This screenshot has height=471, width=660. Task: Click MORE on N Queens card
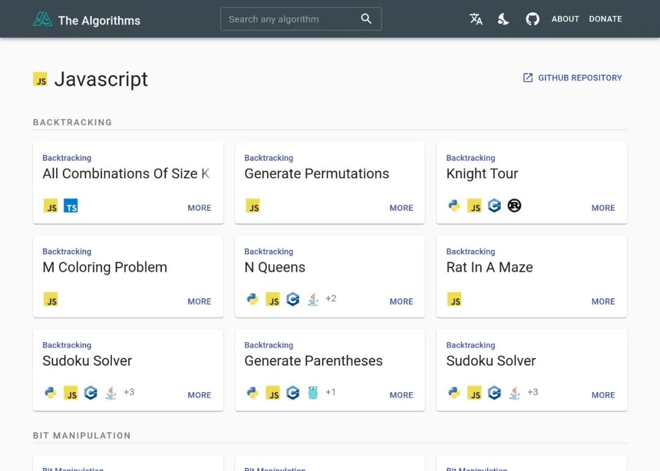[x=401, y=301]
